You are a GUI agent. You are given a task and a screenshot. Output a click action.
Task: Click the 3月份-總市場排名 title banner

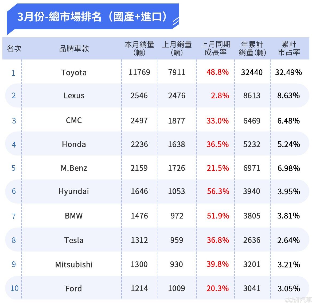pos(92,17)
